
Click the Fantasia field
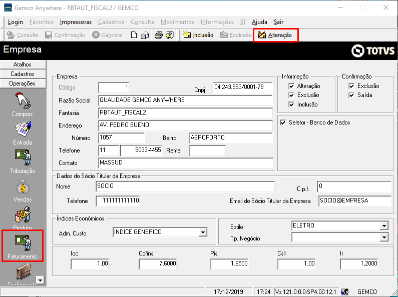[x=185, y=113]
